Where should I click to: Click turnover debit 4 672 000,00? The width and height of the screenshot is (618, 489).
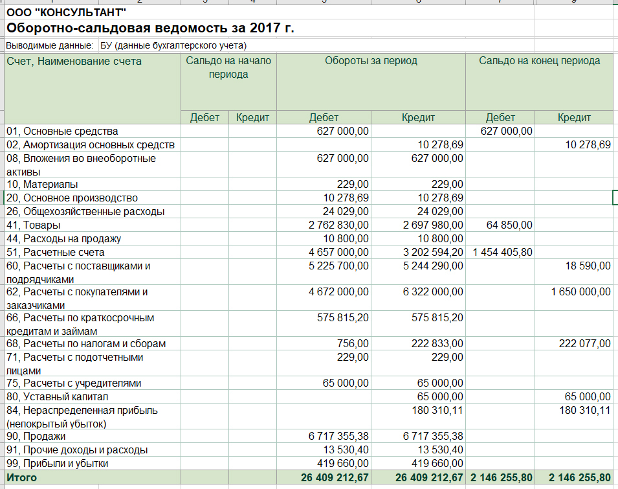(338, 292)
